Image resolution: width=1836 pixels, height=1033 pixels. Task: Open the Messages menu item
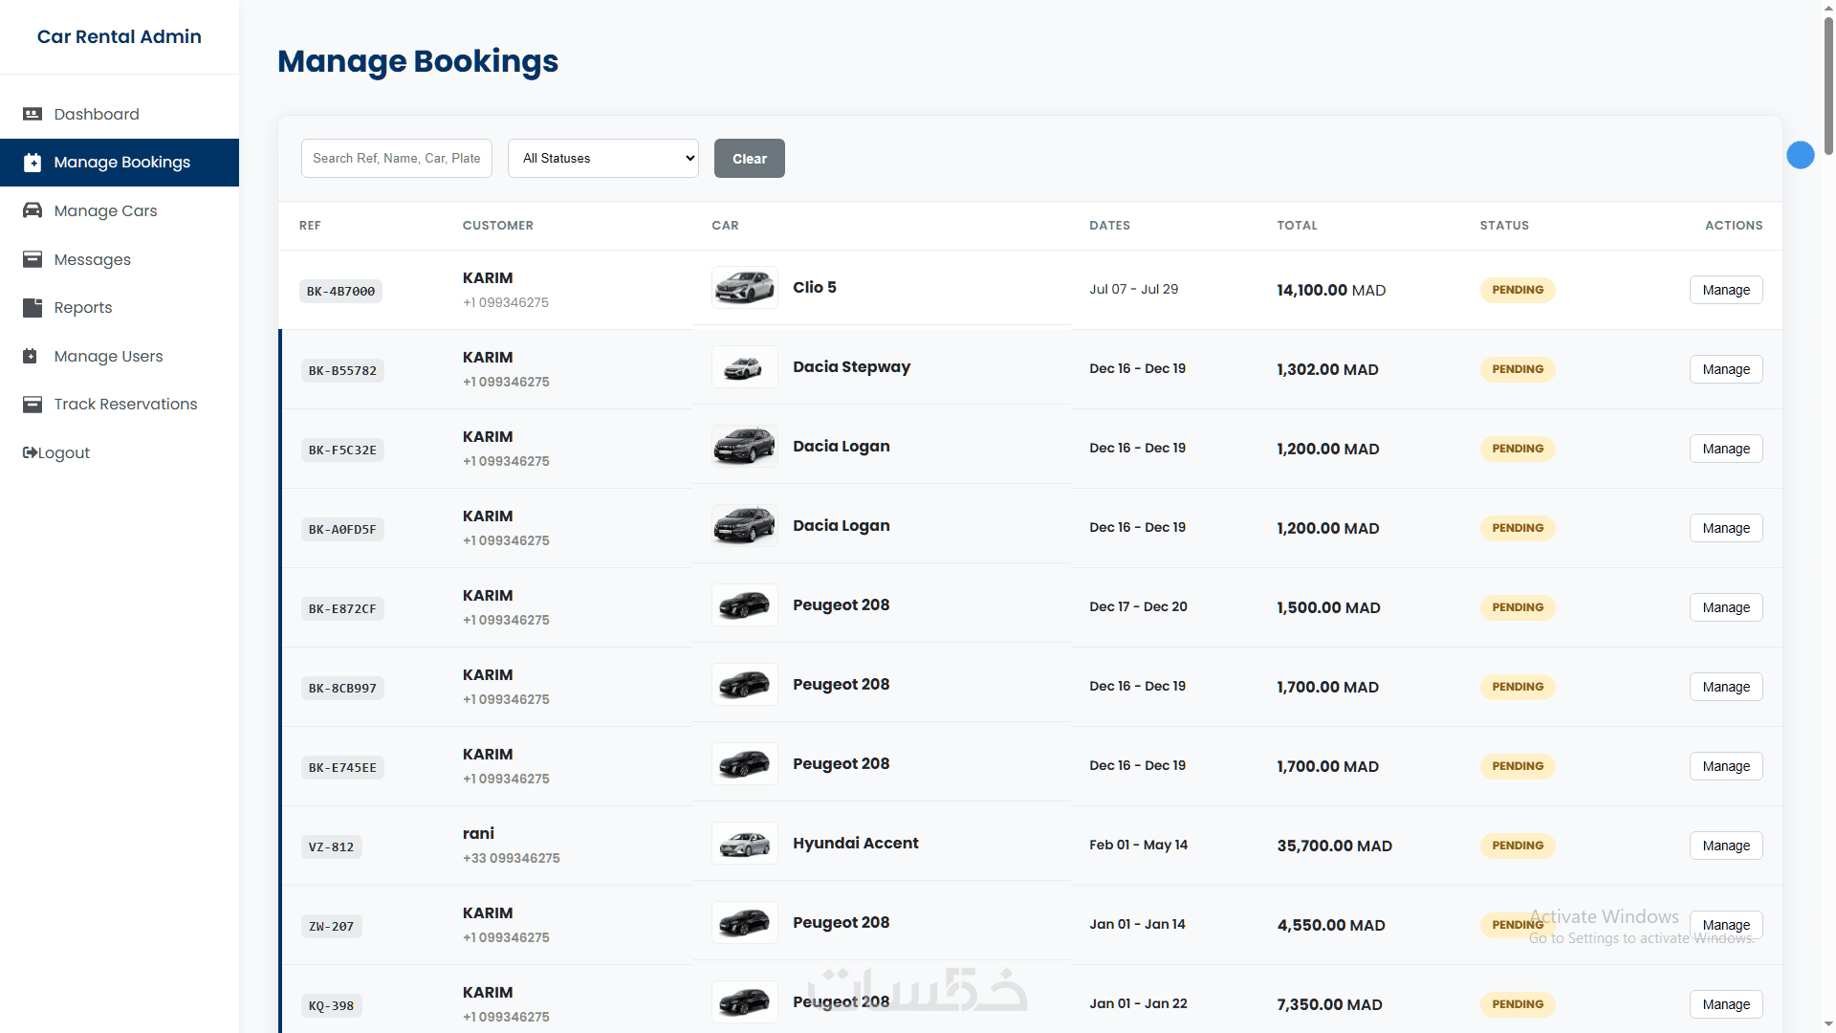click(92, 259)
